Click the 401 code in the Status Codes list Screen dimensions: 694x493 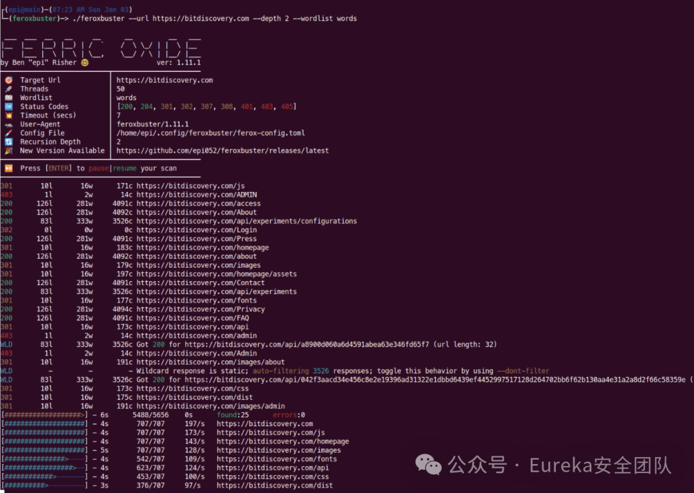click(247, 107)
